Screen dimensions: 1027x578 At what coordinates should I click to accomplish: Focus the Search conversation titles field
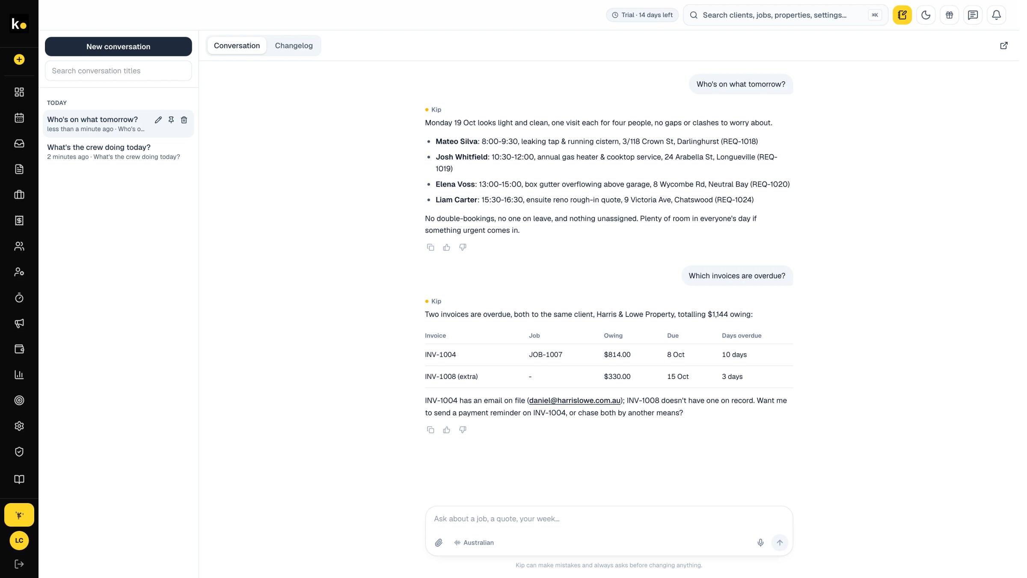point(119,71)
